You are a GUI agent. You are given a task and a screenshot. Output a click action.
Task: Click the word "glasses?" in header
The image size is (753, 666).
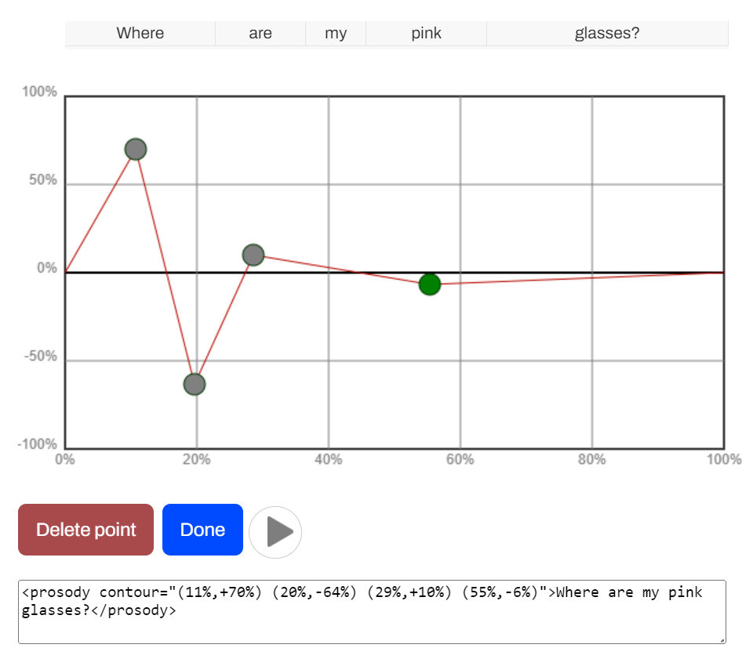click(x=607, y=33)
